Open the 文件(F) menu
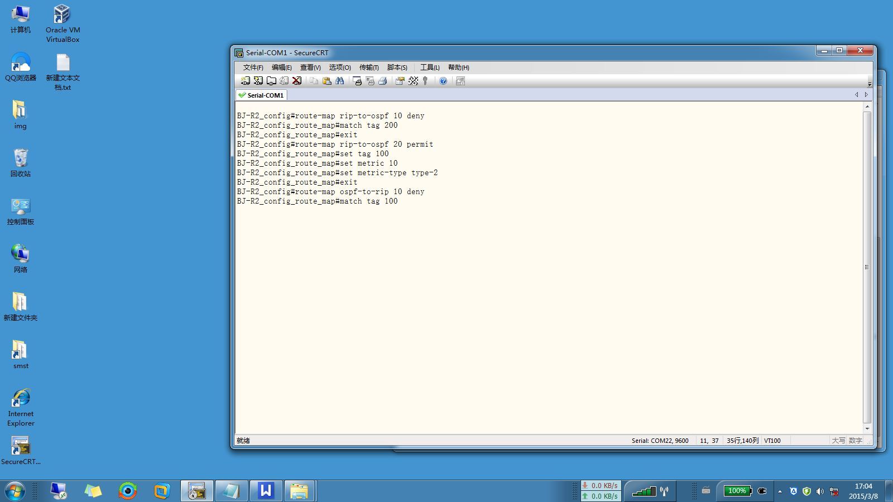The image size is (893, 502). 253,67
